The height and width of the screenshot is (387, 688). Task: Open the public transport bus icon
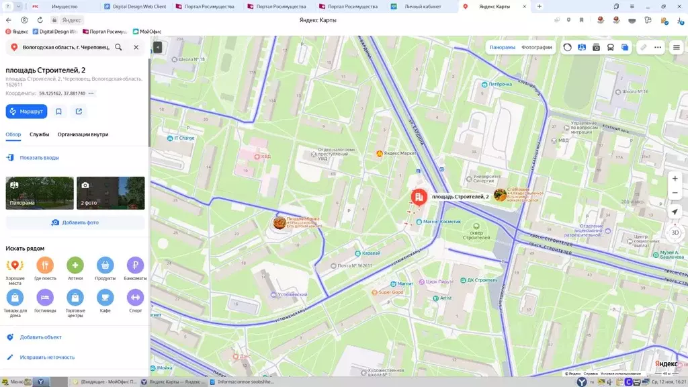(x=610, y=47)
